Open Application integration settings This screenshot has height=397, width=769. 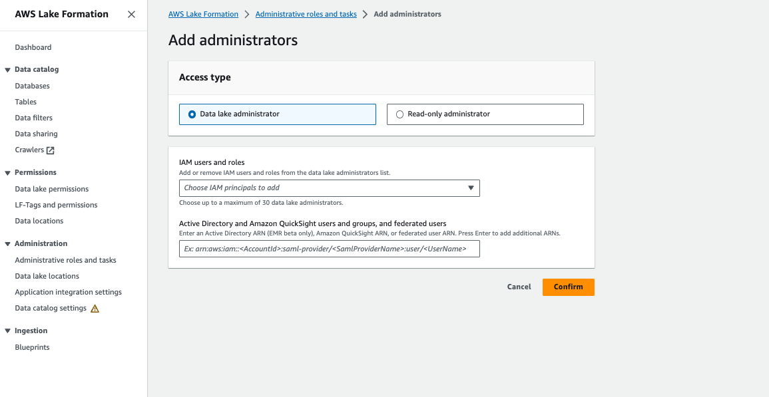68,292
